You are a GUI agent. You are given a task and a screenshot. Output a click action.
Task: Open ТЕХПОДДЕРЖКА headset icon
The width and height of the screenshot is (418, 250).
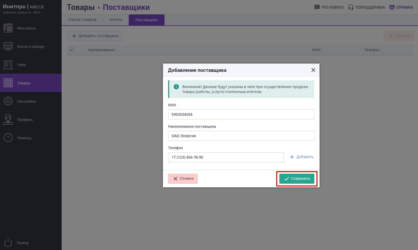click(x=351, y=7)
